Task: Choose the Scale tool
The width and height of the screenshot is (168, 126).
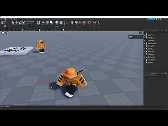Action: point(20,23)
